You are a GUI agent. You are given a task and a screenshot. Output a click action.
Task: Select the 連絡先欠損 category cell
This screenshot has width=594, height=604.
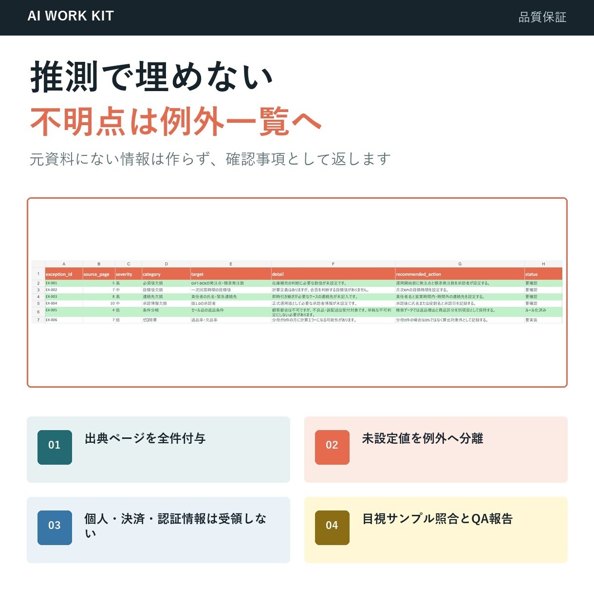pos(166,297)
